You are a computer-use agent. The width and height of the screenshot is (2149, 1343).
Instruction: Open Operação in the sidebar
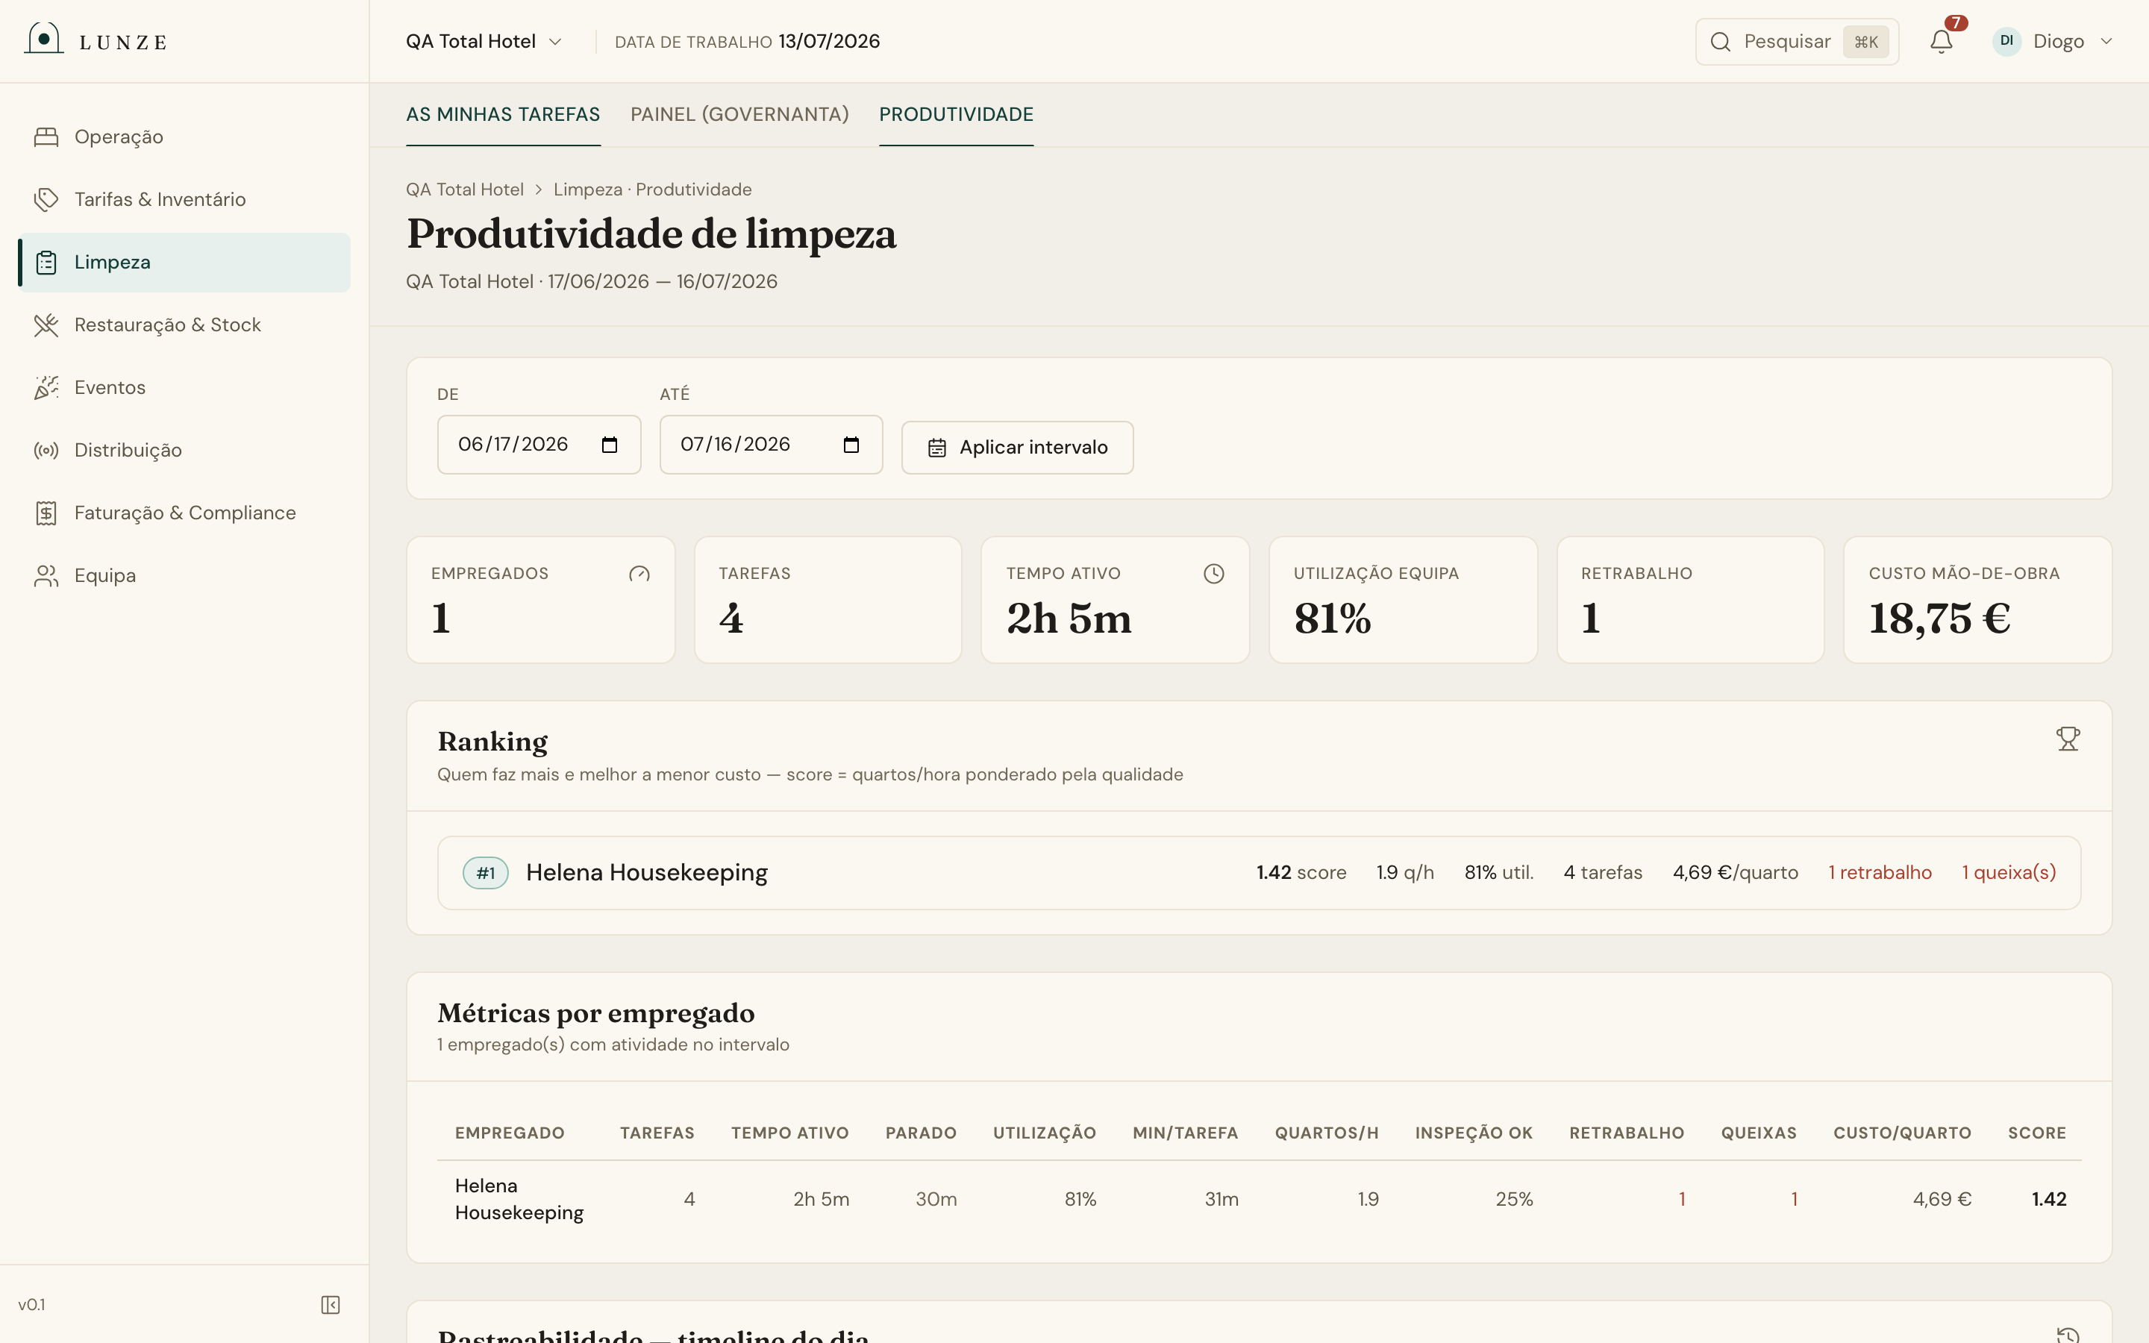(184, 137)
